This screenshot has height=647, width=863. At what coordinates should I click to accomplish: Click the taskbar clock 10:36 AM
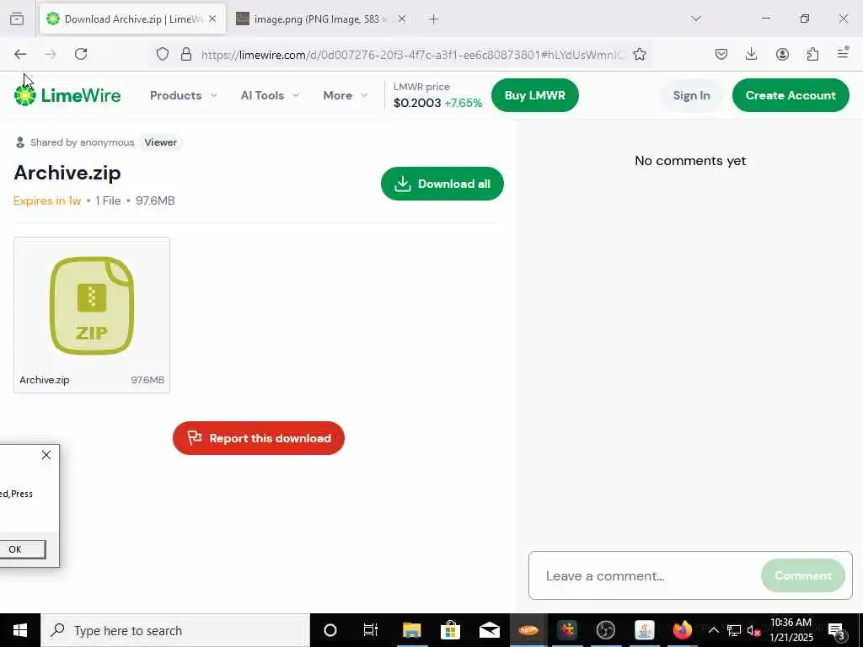(791, 623)
